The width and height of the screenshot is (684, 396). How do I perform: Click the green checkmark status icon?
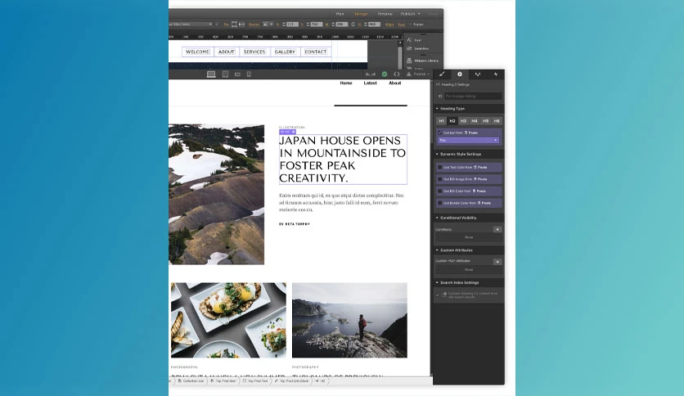tap(385, 74)
